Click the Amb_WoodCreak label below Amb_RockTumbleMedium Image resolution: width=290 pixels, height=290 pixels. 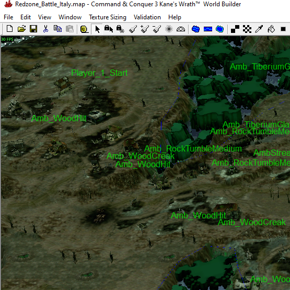141,156
